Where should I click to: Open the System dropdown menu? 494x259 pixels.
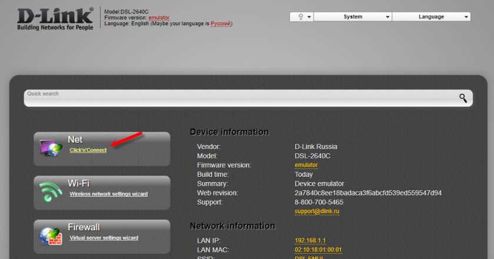(x=353, y=16)
